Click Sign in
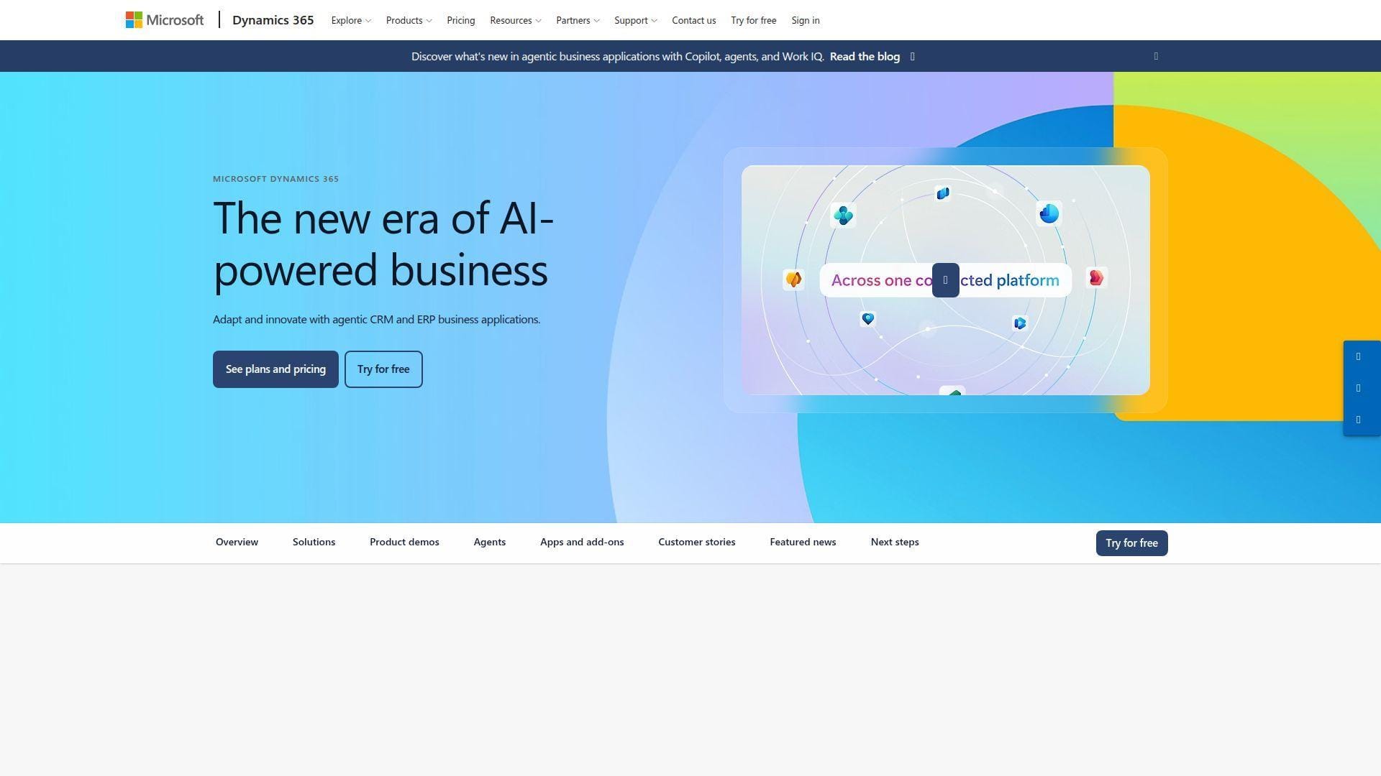The width and height of the screenshot is (1381, 776). click(x=806, y=20)
